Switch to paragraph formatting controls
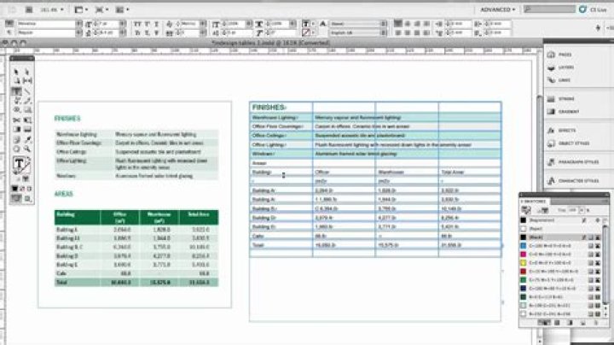 9,32
